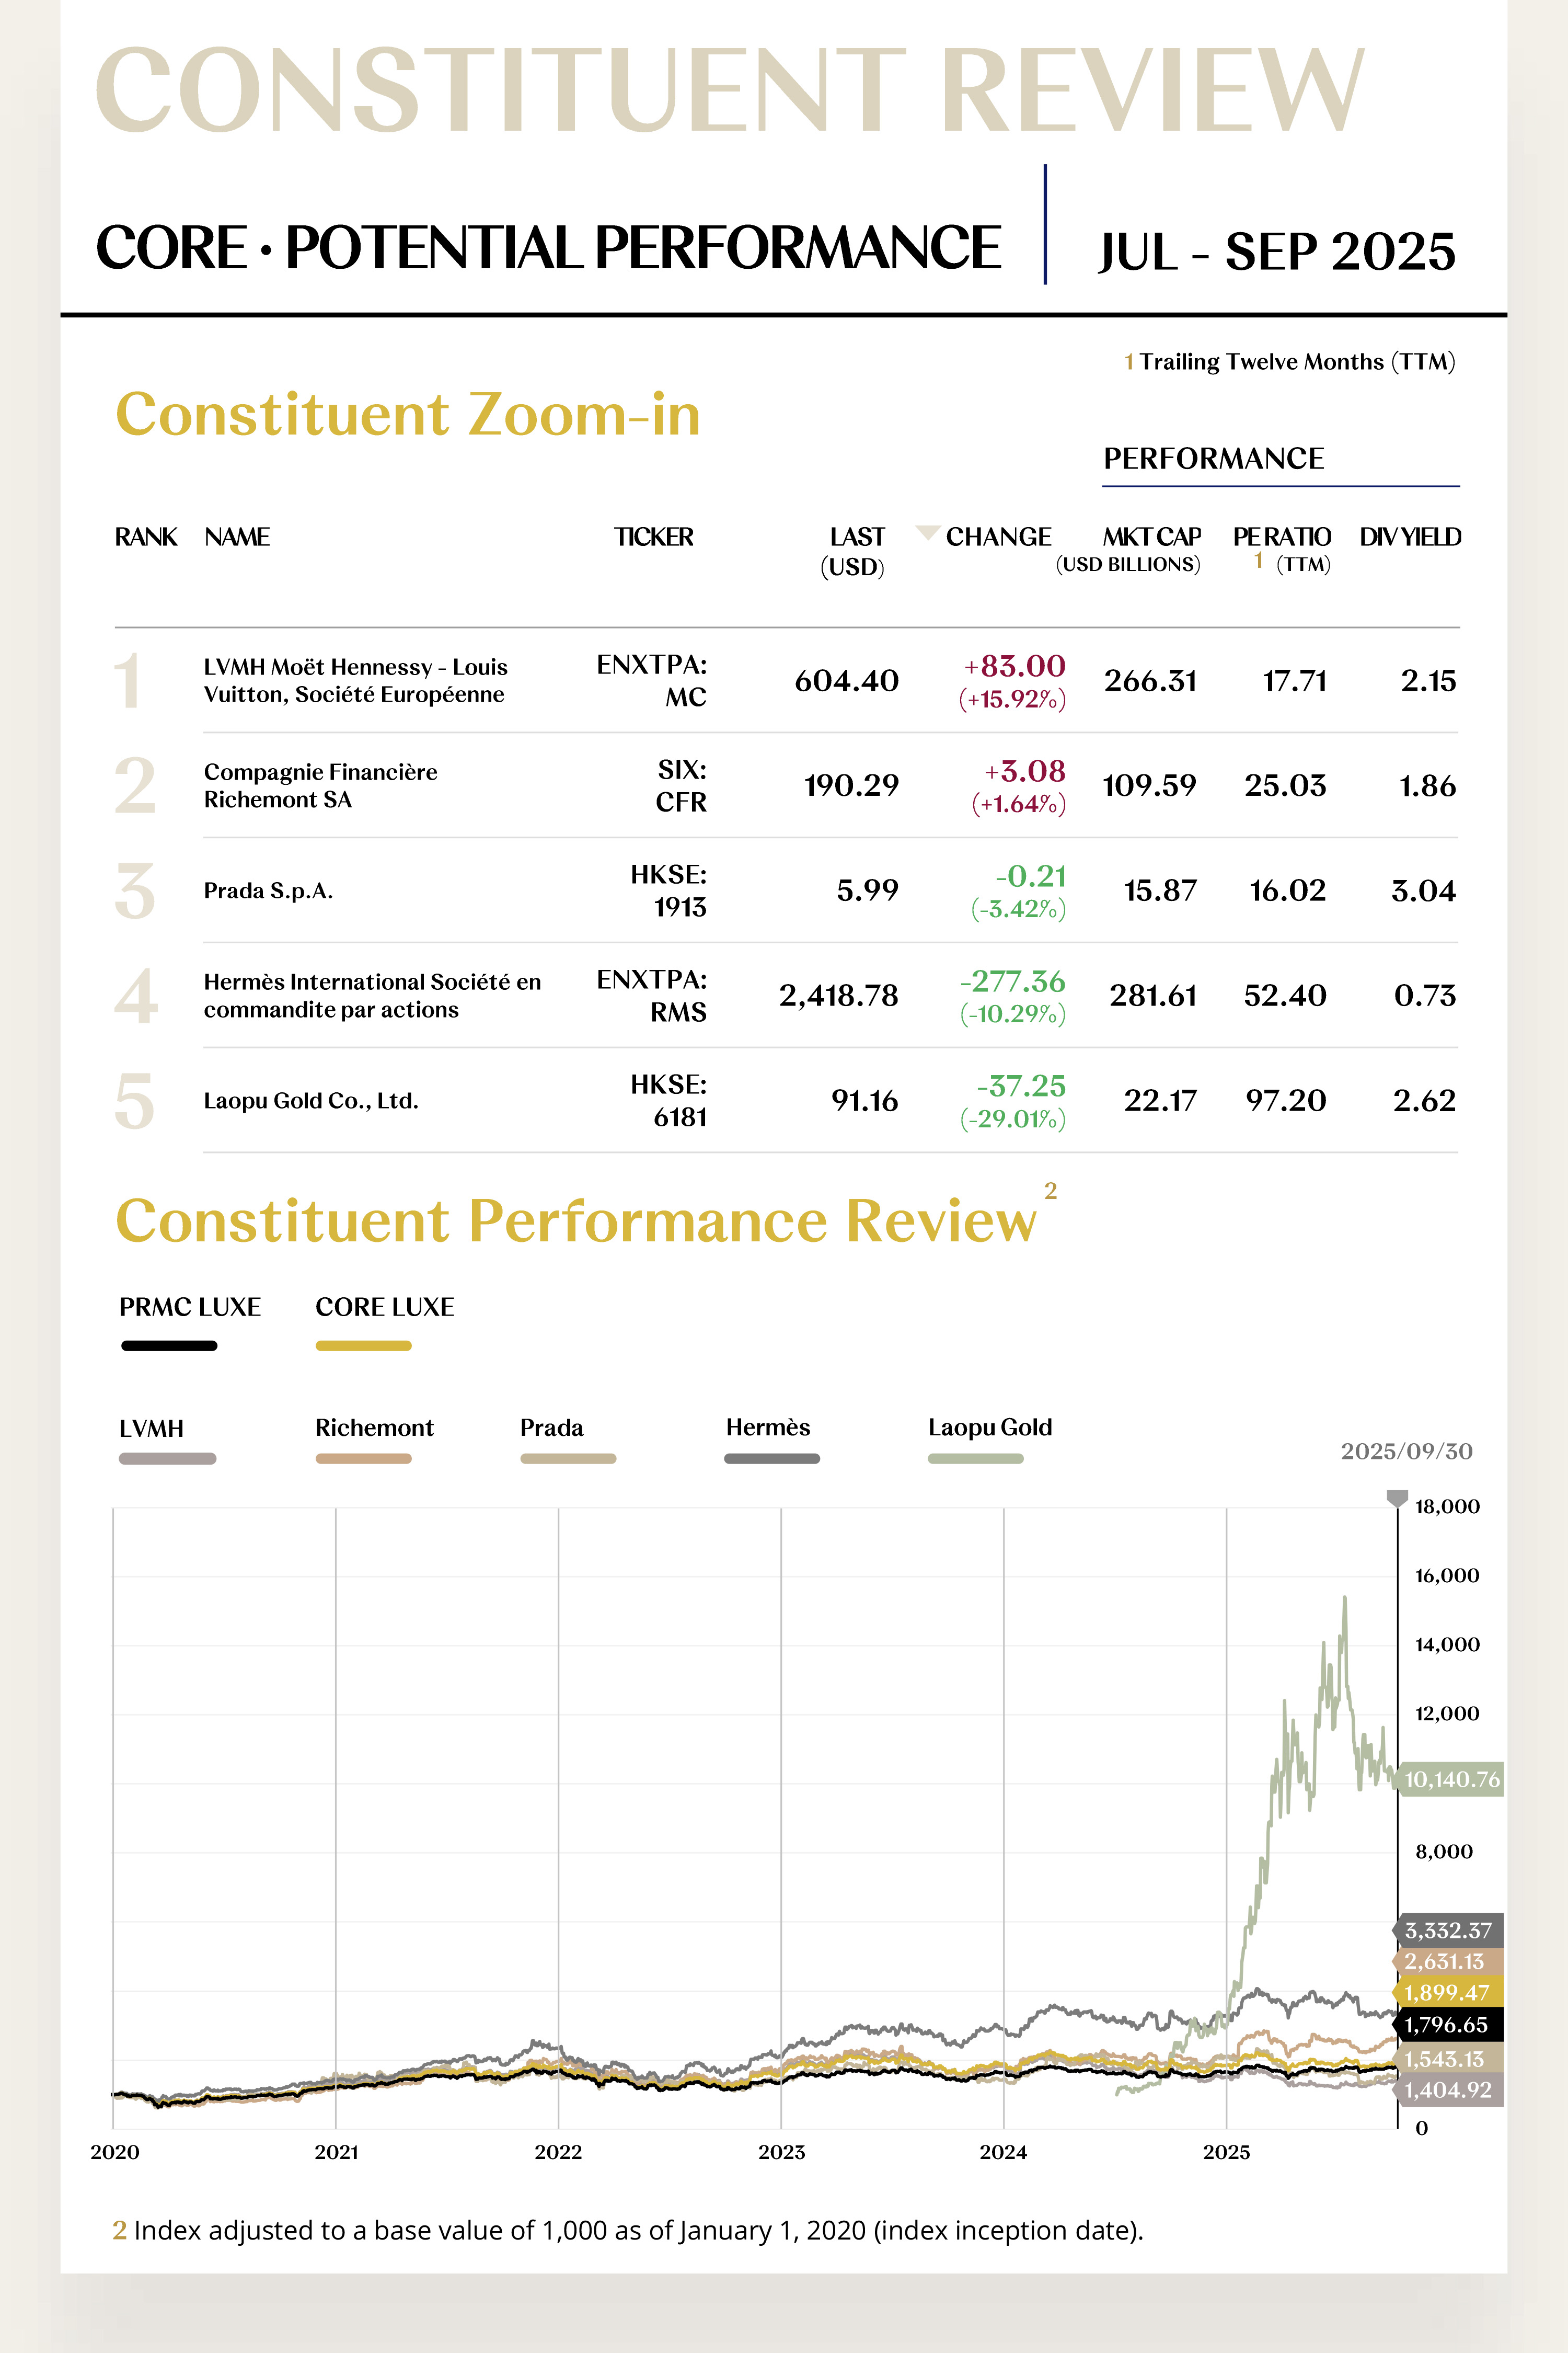This screenshot has width=1568, height=2353.
Task: Toggle the LVMH series legend
Action: (167, 1459)
